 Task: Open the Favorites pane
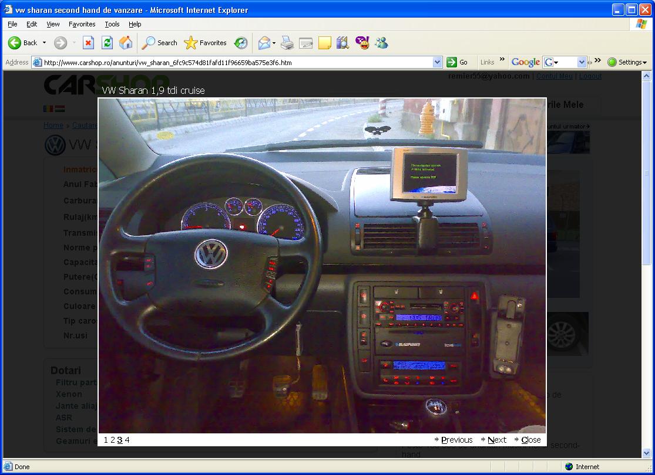[x=205, y=43]
